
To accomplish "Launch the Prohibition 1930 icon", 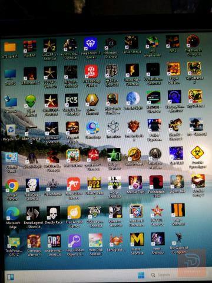I will [x=156, y=182].
